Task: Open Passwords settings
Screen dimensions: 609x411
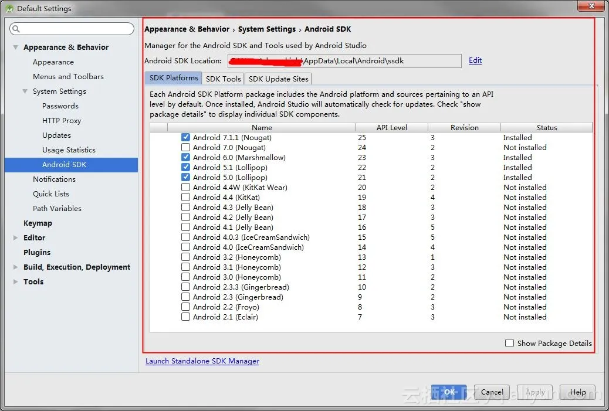Action: (x=60, y=106)
